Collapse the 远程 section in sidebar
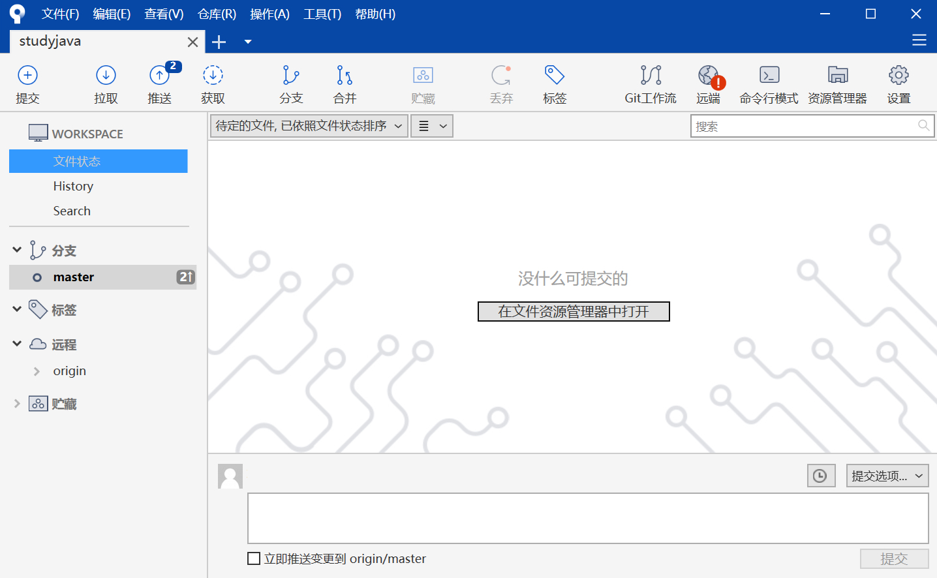Screen dimensions: 937x578 point(17,343)
